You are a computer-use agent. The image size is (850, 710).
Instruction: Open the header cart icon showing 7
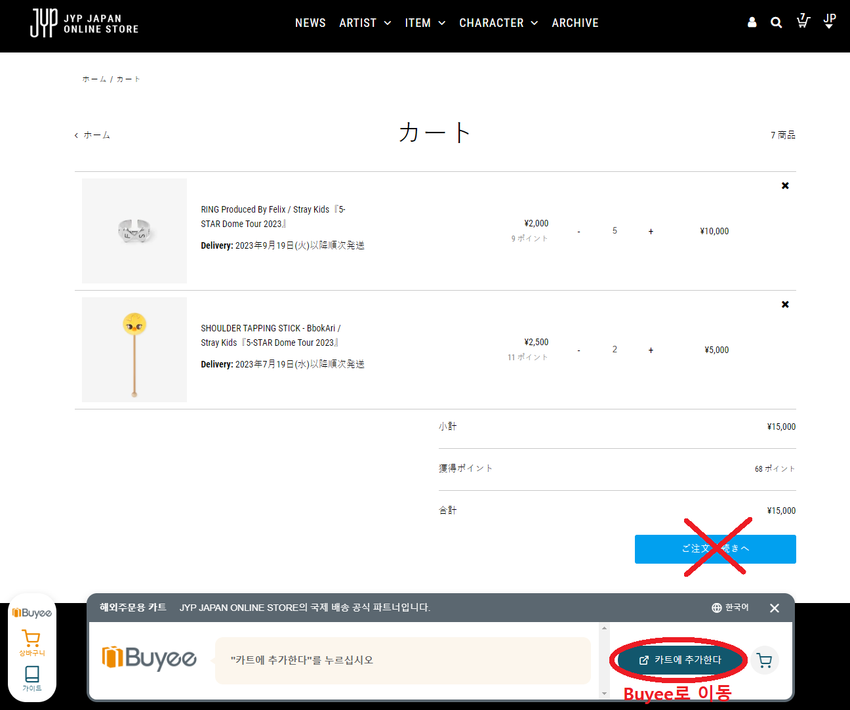(x=803, y=21)
